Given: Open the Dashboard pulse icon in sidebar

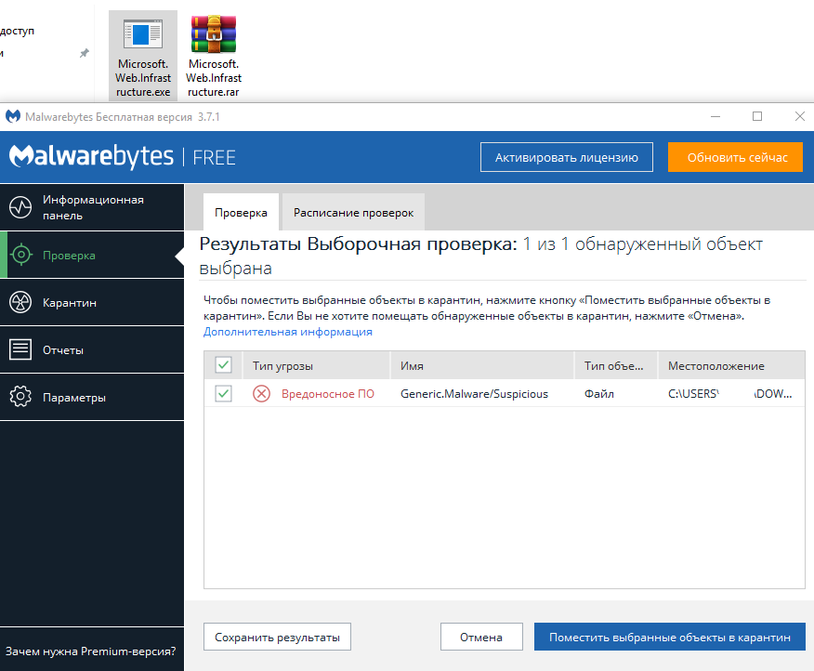Looking at the screenshot, I should coord(20,207).
